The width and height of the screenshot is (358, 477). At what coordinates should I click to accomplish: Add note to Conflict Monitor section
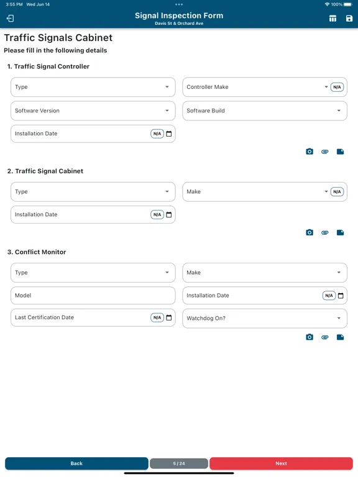[x=341, y=337]
